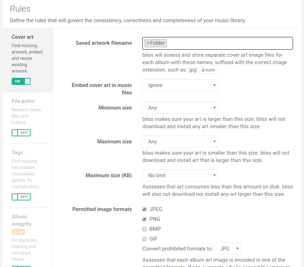This screenshot has height=267, width=304.
Task: Open the Maximum size dropdown
Action: pyautogui.click(x=180, y=142)
